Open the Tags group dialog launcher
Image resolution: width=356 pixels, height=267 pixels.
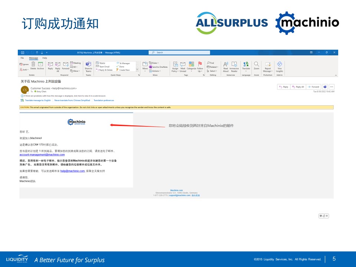204,75
